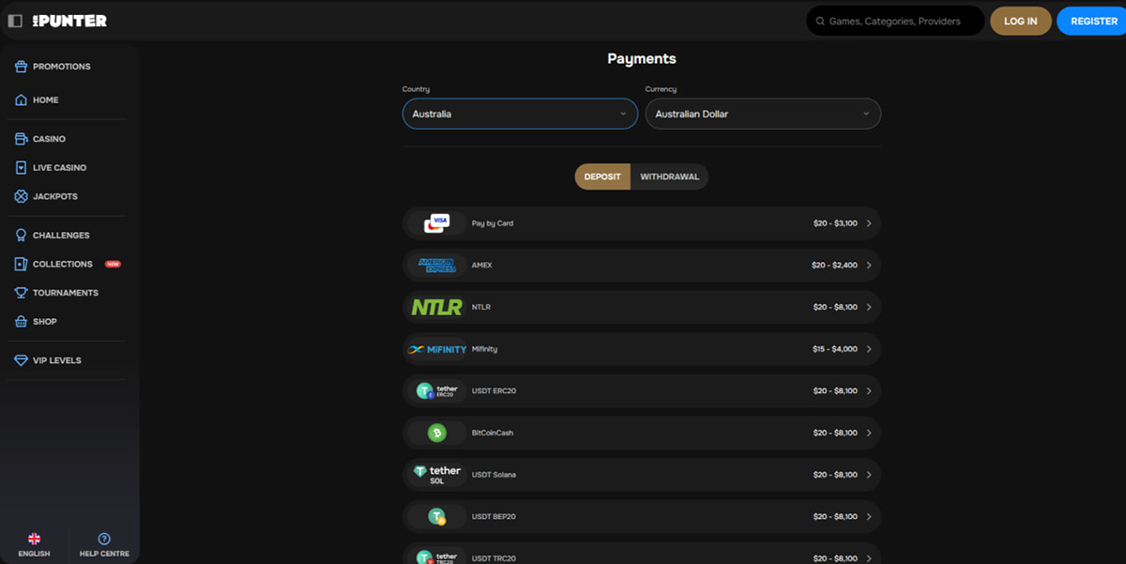The width and height of the screenshot is (1126, 564).
Task: Open the Currency dropdown showing Australian Dollar
Action: click(x=763, y=114)
